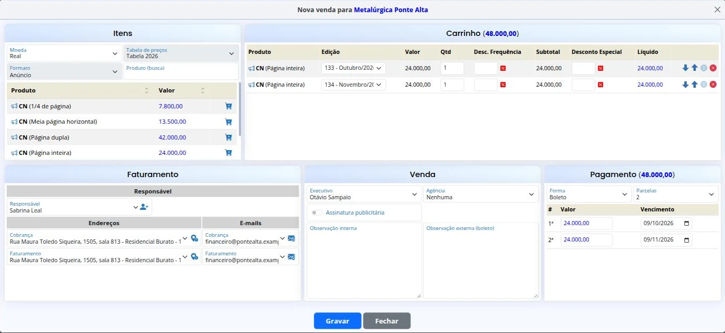The image size is (725, 333).
Task: Add a new responsável person
Action: (144, 207)
